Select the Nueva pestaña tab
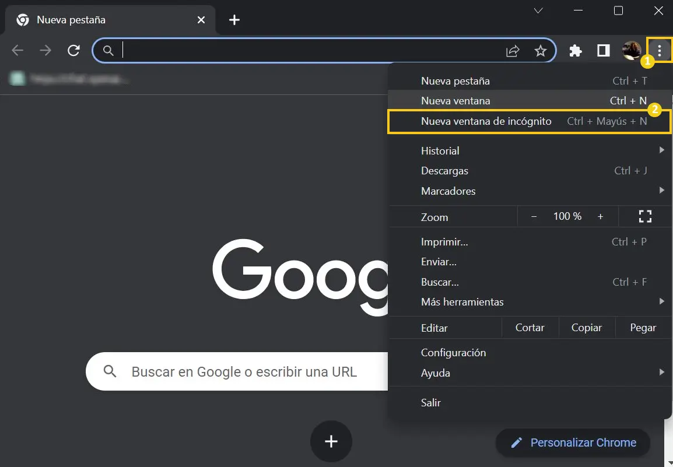The width and height of the screenshot is (673, 467). click(x=110, y=20)
